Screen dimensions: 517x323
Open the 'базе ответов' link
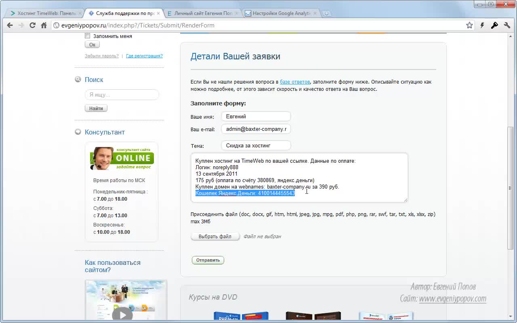pyautogui.click(x=295, y=82)
